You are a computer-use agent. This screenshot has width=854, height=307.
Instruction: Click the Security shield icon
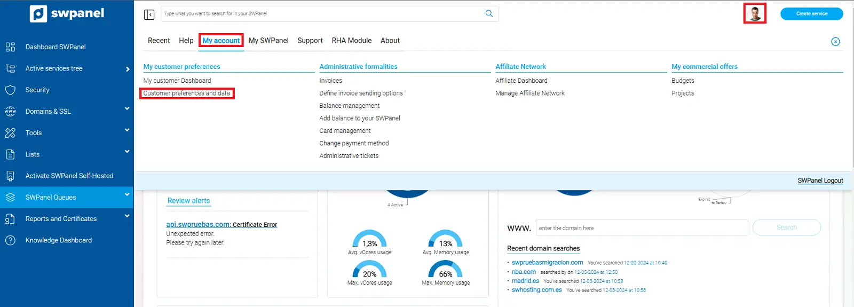tap(11, 90)
